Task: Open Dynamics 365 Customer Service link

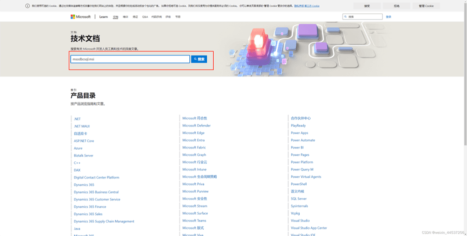Action: tap(97, 199)
